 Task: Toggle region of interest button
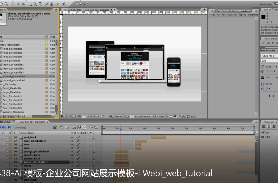(x=84, y=116)
